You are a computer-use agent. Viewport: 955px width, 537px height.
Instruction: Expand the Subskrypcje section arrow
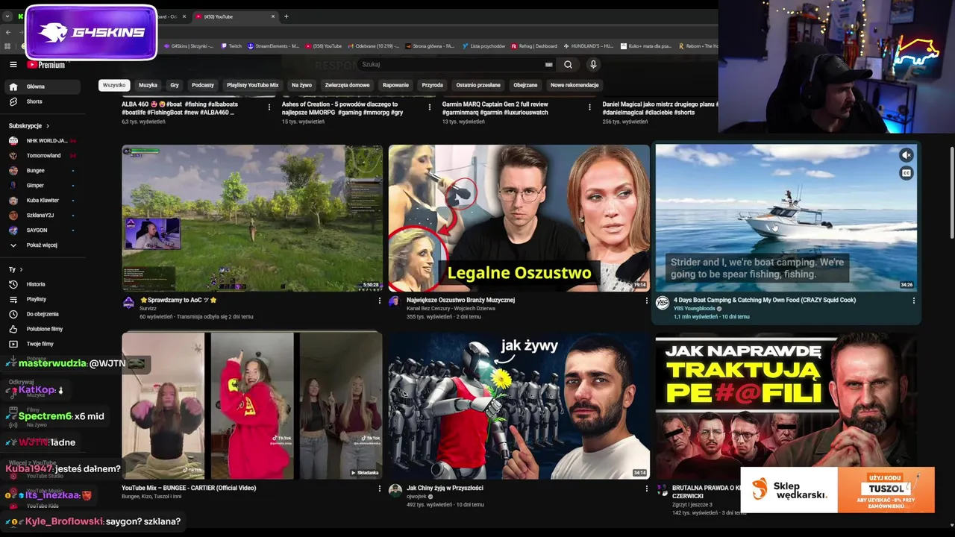48,126
